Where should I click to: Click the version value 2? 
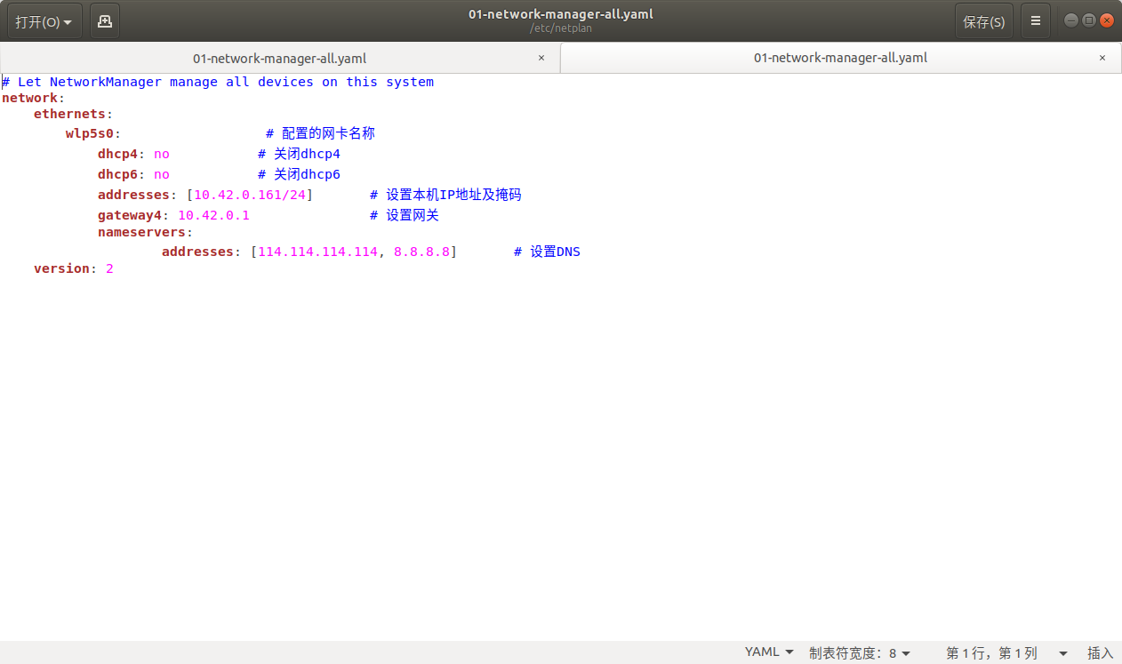pos(109,268)
